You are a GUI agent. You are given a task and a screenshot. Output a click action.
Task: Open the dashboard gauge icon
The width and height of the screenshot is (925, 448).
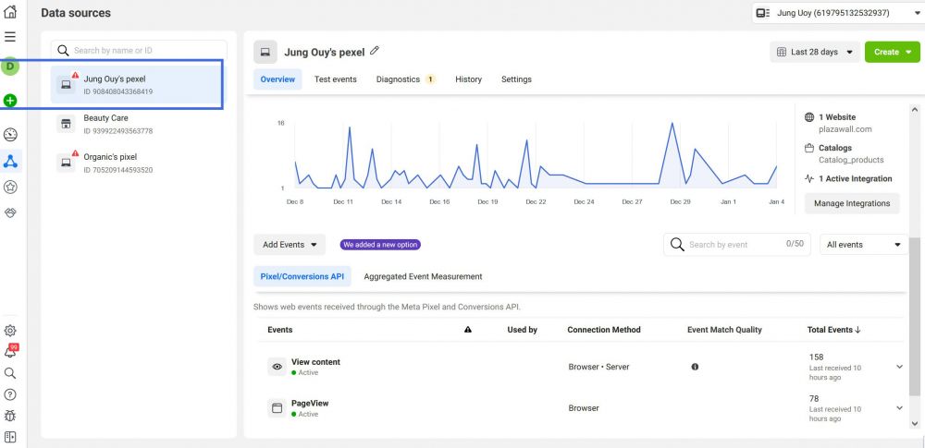click(10, 135)
